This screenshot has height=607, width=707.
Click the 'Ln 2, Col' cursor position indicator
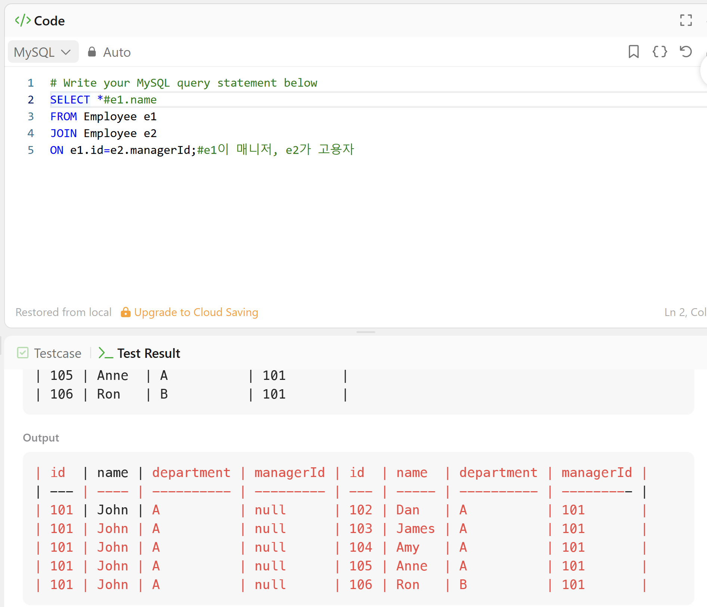point(685,312)
